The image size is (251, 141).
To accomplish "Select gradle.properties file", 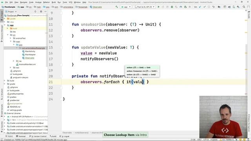I will (x=16, y=94).
